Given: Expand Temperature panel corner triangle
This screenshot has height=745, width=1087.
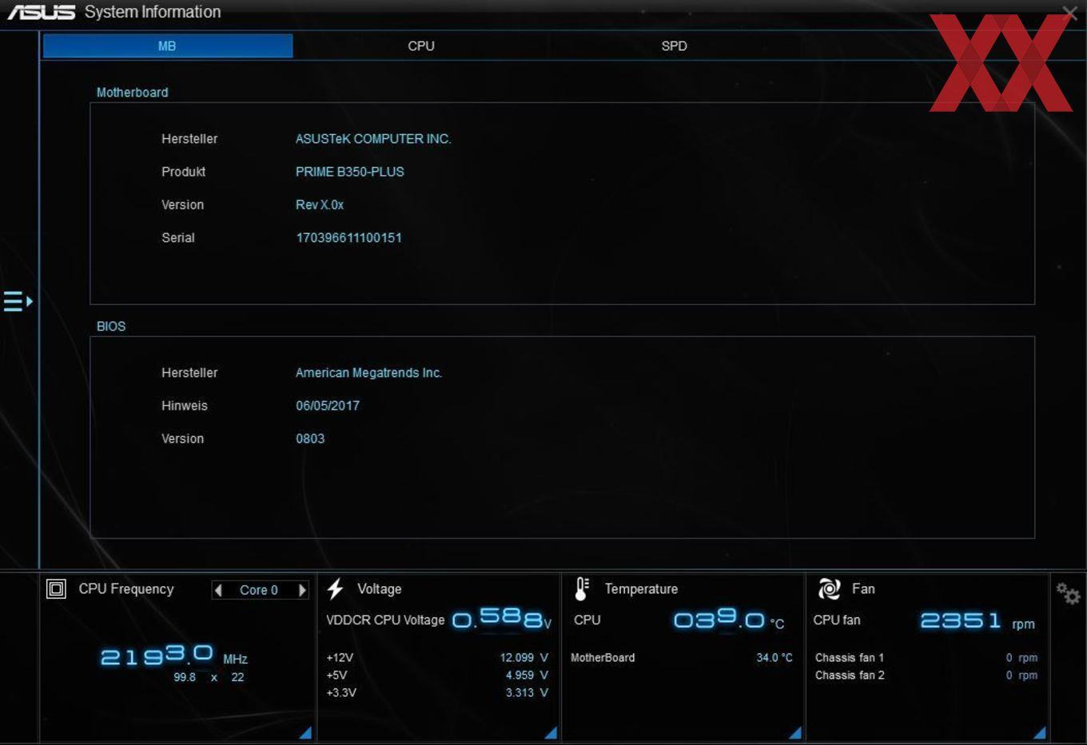Looking at the screenshot, I should (x=795, y=733).
